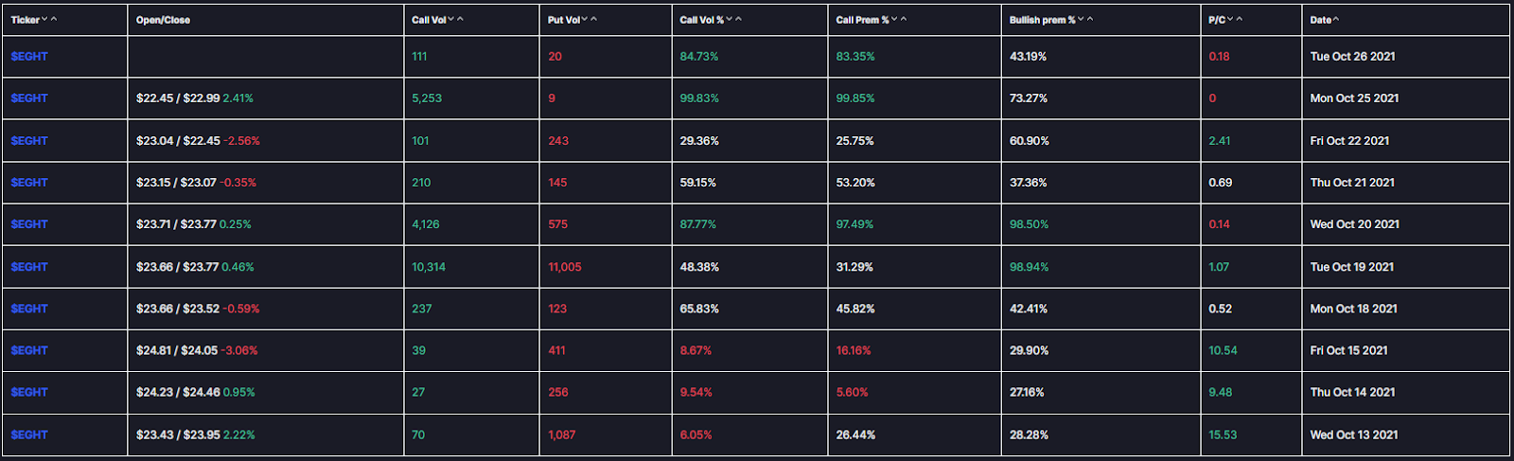Viewport: 1514px width, 461px height.
Task: Sort Bullish prem % descending chevron
Action: point(1081,20)
